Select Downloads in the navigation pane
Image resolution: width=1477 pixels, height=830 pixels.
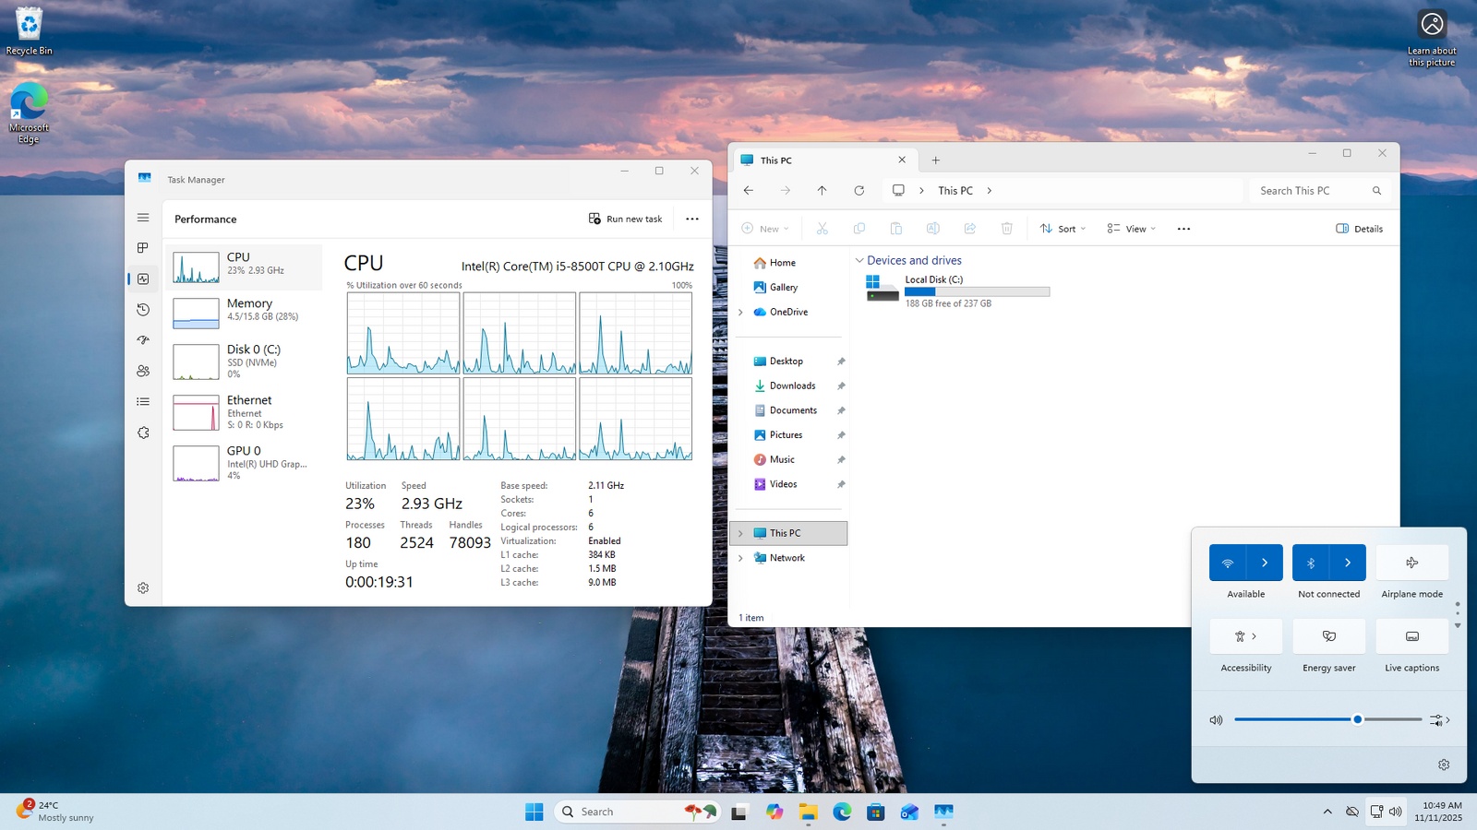click(x=792, y=385)
